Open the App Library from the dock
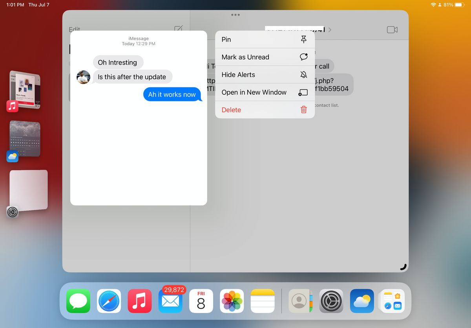The width and height of the screenshot is (471, 328). [x=392, y=300]
